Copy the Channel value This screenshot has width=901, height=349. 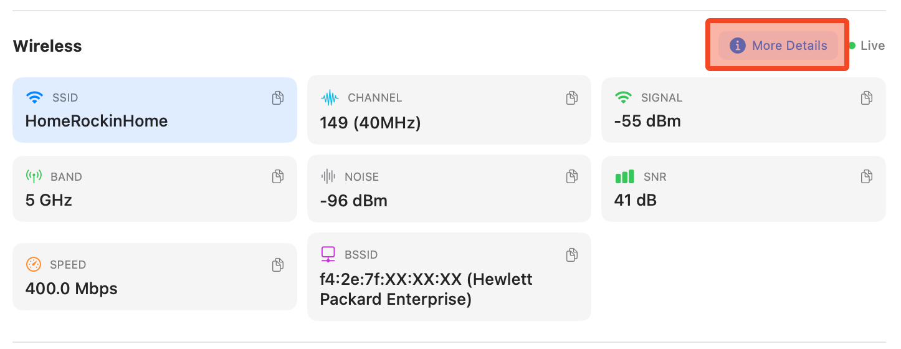[x=572, y=98]
